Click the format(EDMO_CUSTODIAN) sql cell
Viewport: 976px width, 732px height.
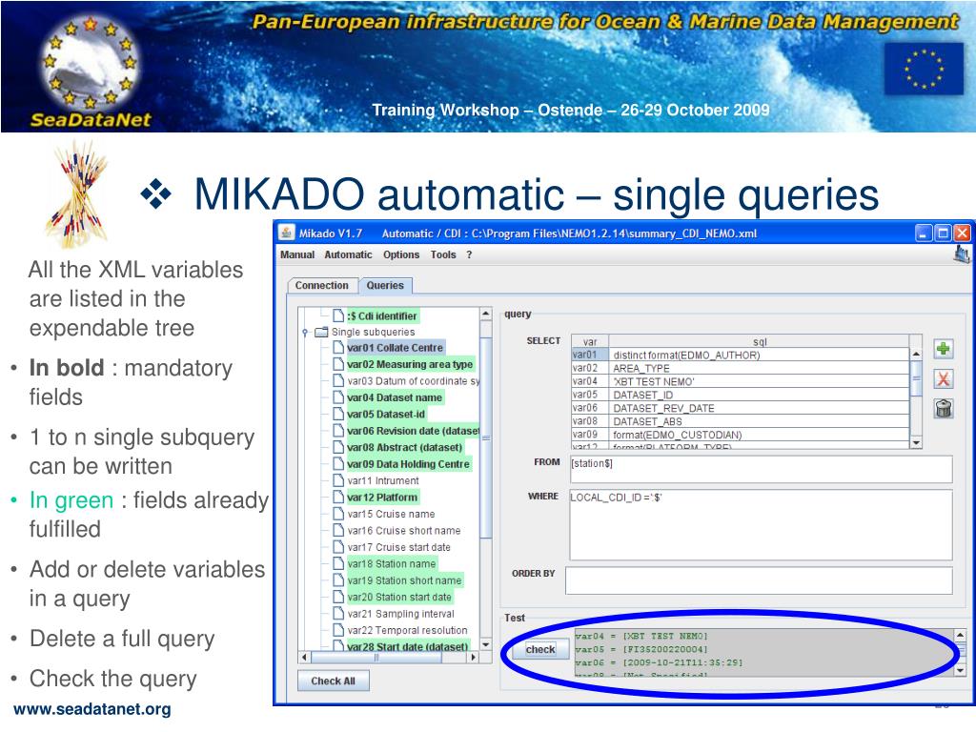click(759, 435)
